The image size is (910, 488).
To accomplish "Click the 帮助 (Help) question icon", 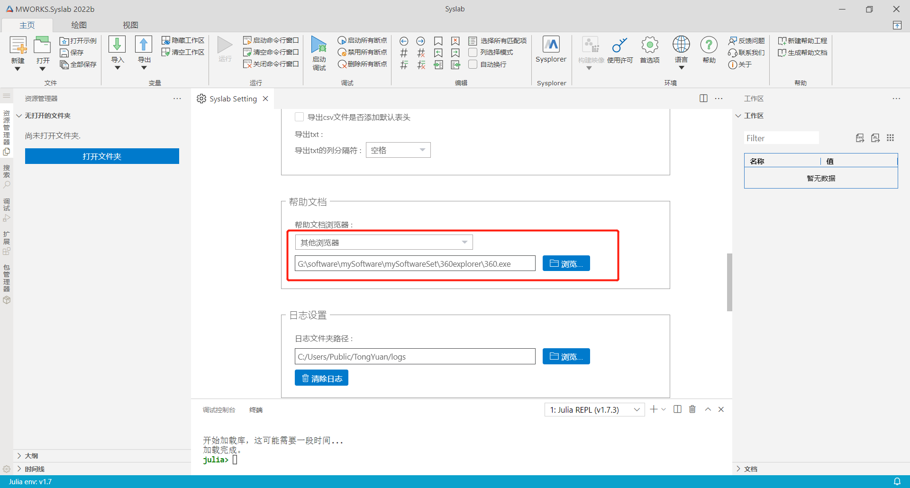I will tap(709, 45).
